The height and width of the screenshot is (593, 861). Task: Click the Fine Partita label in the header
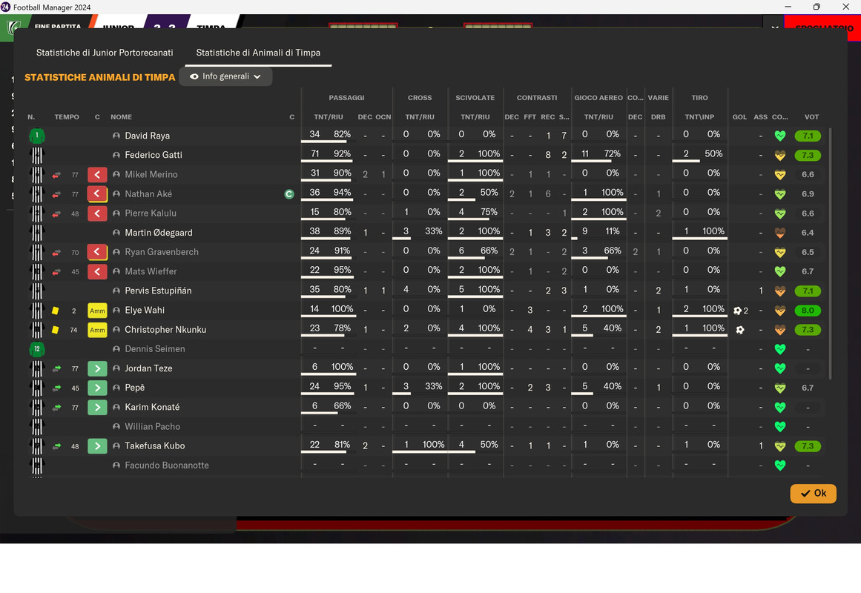point(57,26)
